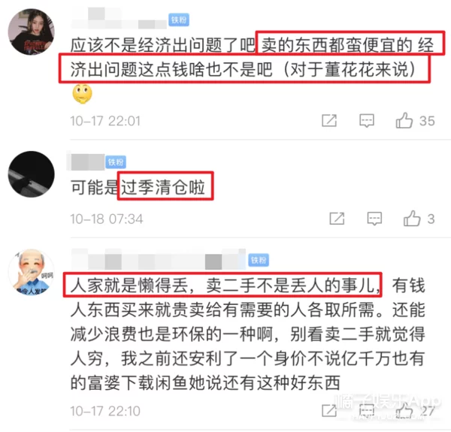The image size is (451, 432).
Task: Share the 过季清仓啦 comment
Action: (x=337, y=219)
